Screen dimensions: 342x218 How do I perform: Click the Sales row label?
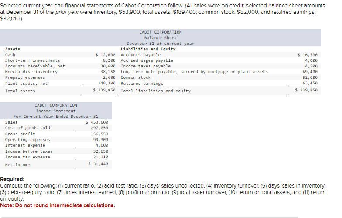(11, 122)
